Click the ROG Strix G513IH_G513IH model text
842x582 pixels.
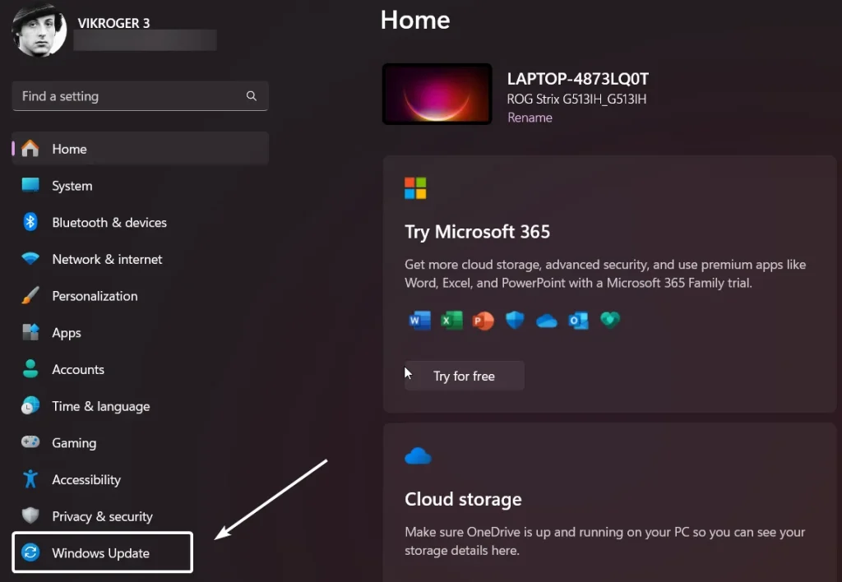point(576,99)
